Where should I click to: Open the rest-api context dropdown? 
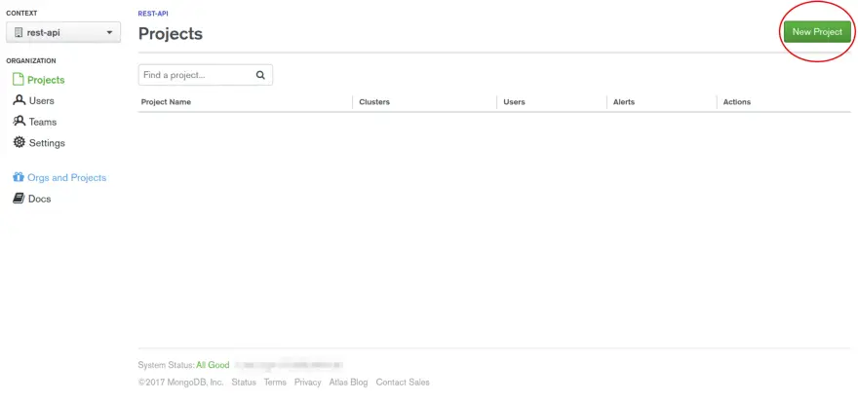(x=63, y=33)
